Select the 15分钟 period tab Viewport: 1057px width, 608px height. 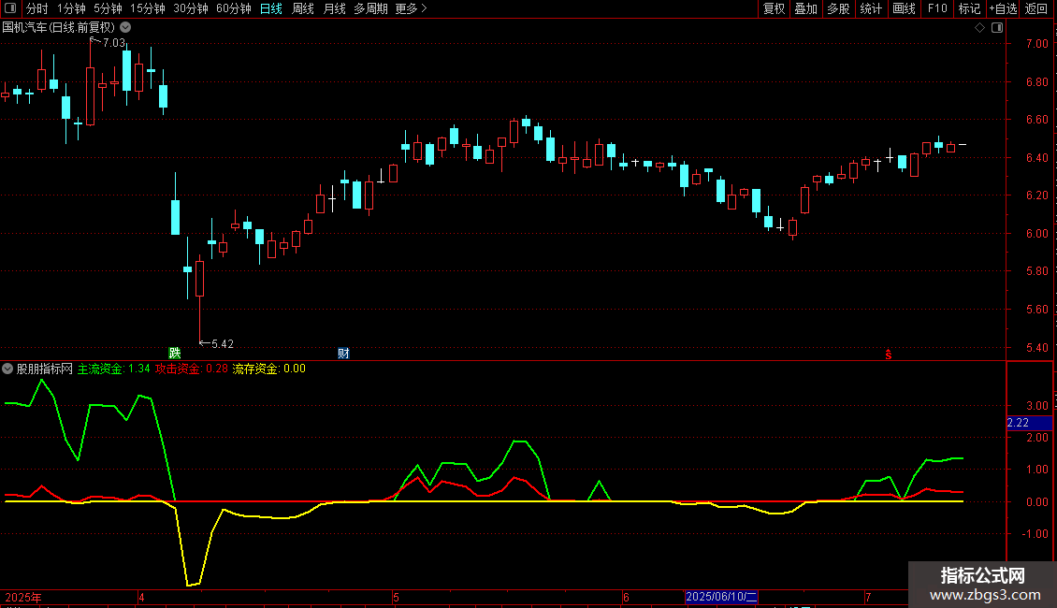147,8
